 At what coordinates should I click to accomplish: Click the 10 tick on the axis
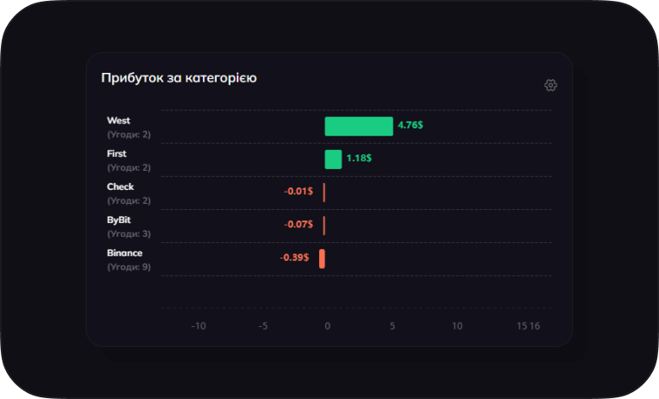pos(457,326)
